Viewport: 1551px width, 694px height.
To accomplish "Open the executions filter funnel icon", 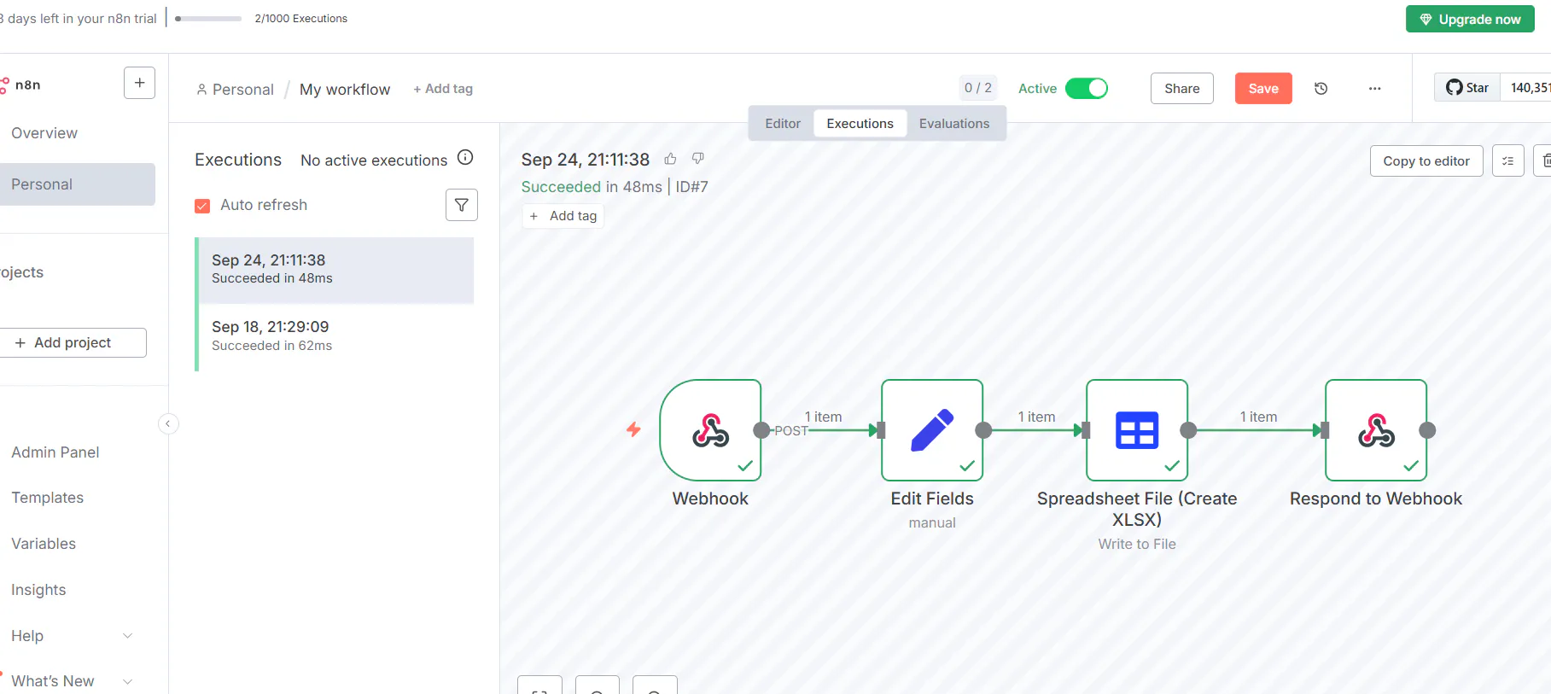I will click(x=461, y=205).
